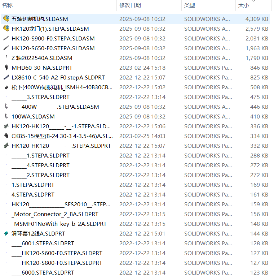Click the icon beside Z 轴2022540A.SLDASM
Viewport: 274px width, 280px height.
6,58
